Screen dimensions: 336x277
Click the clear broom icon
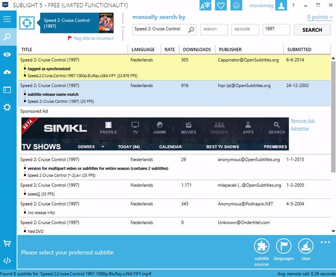click(x=306, y=246)
